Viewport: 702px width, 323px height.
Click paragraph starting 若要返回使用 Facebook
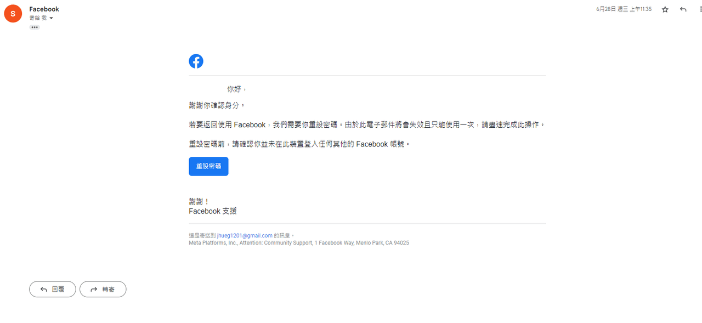[367, 124]
